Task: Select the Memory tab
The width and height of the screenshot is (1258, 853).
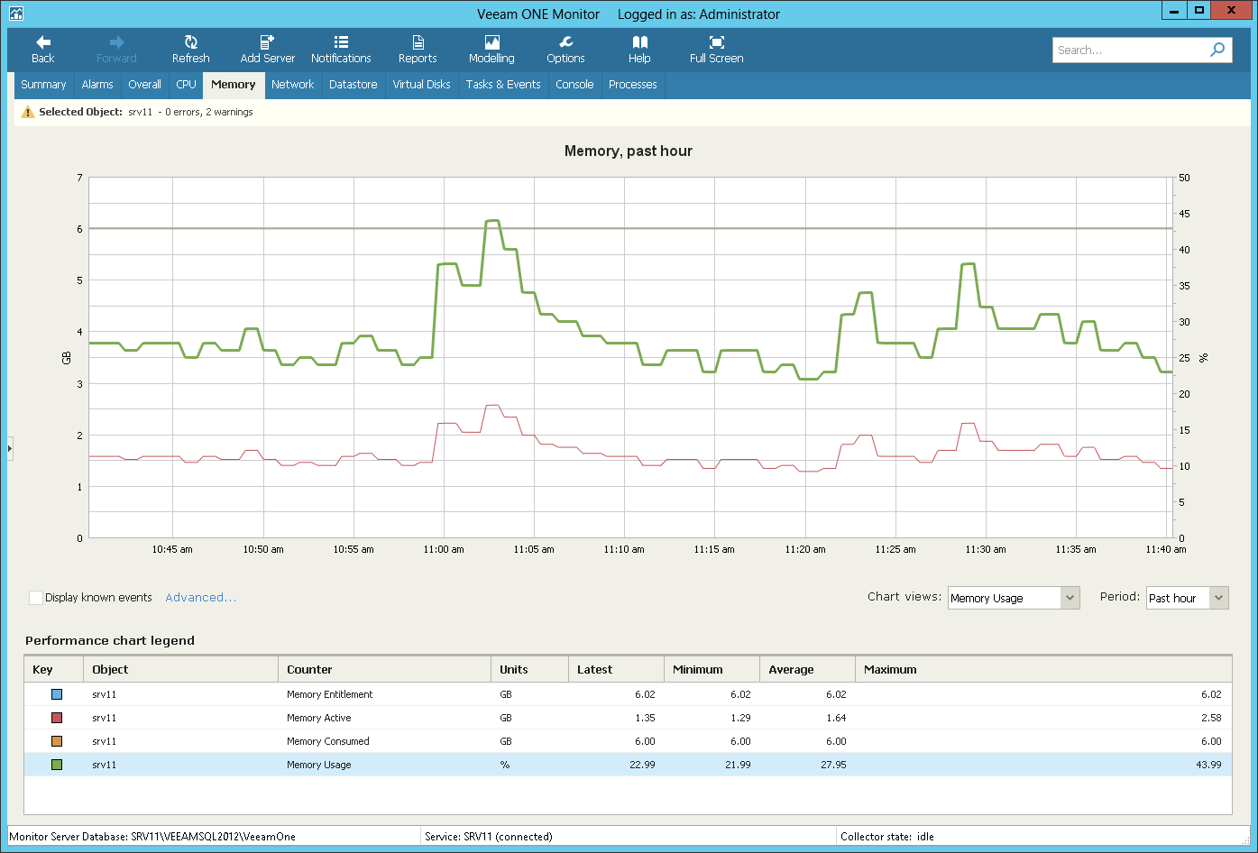Action: pos(234,85)
